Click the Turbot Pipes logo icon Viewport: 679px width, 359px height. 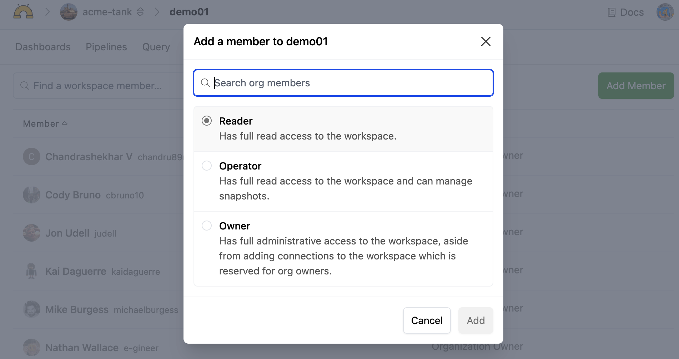(23, 12)
